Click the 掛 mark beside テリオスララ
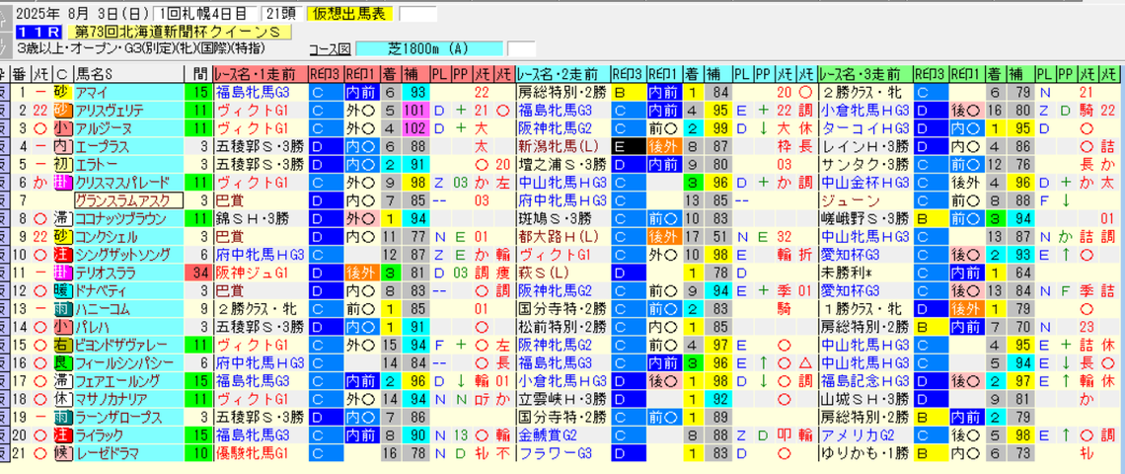Image resolution: width=1125 pixels, height=474 pixels. [x=62, y=273]
